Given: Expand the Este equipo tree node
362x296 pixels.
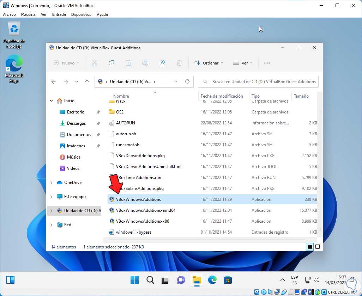Looking at the screenshot, I should (x=52, y=197).
